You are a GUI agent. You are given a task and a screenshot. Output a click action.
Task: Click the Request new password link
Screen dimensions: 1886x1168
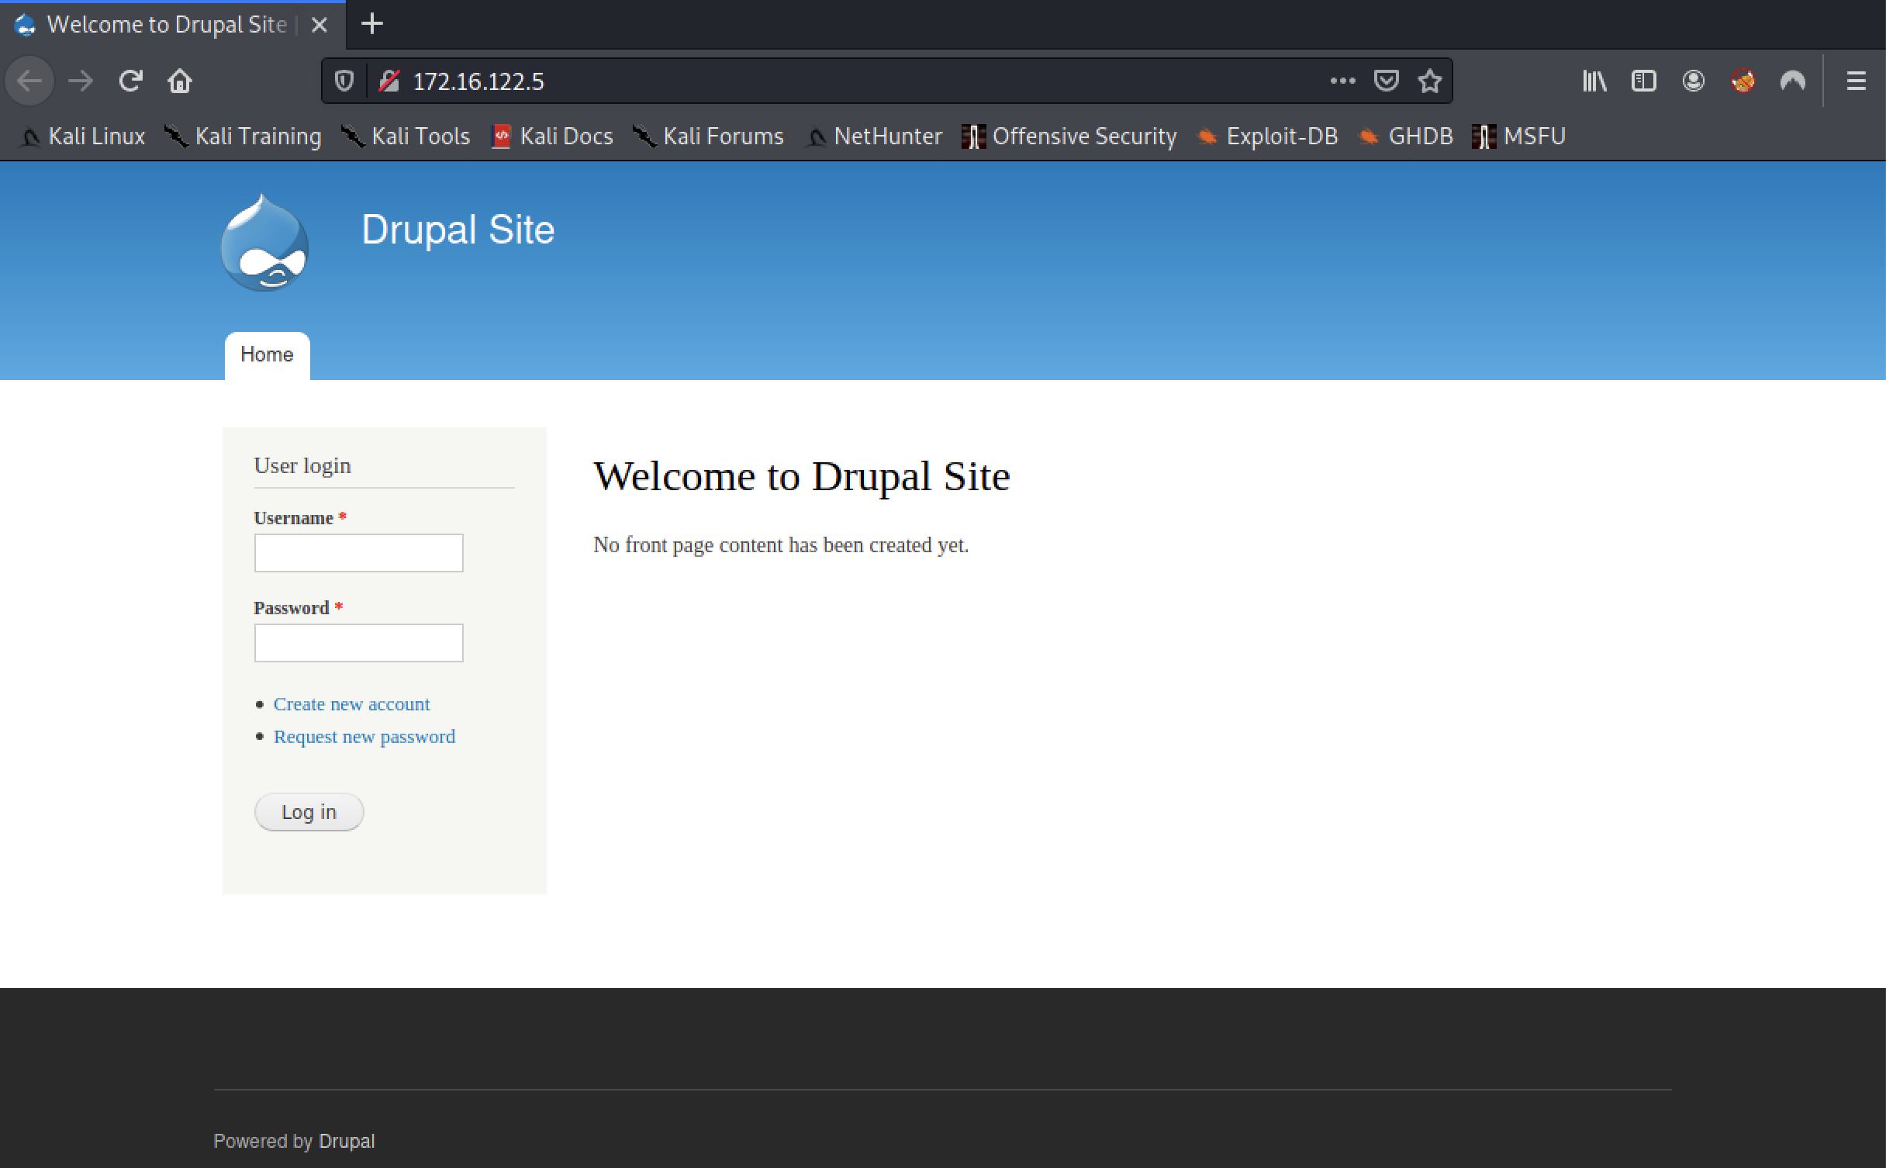pos(364,735)
